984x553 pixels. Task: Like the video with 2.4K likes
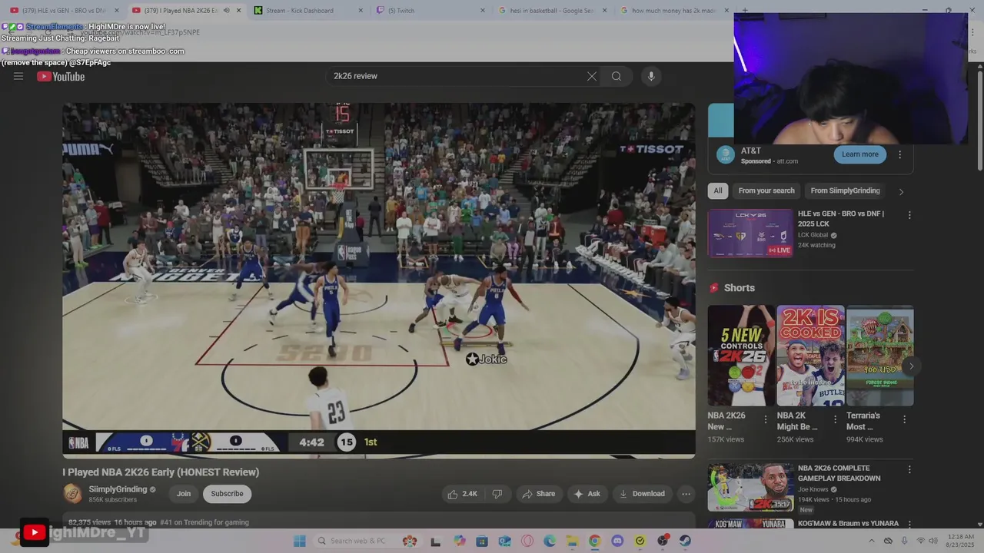[x=463, y=494]
